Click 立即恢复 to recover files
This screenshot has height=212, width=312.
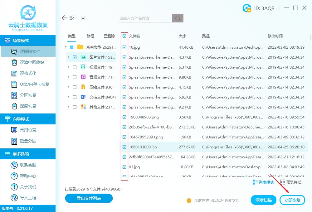pos(292,200)
